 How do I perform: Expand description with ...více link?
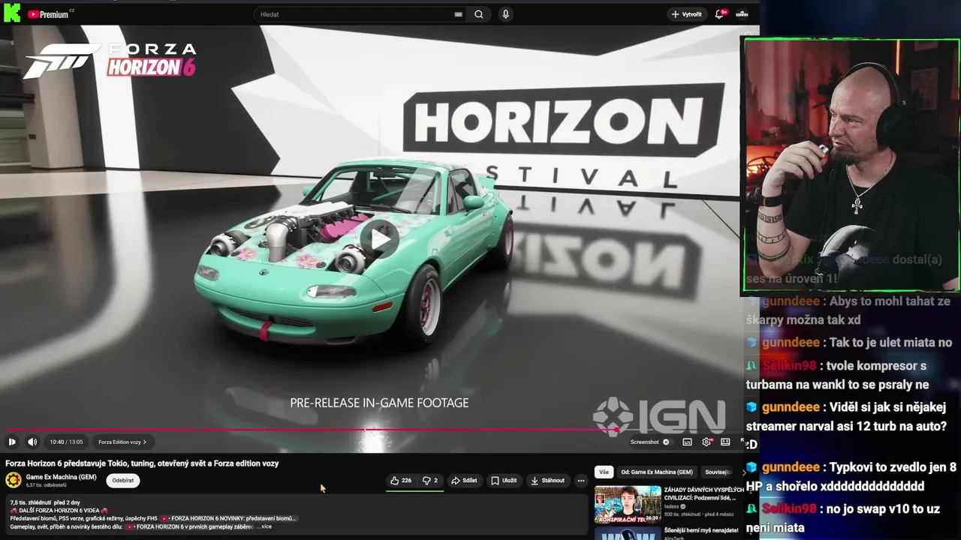264,526
